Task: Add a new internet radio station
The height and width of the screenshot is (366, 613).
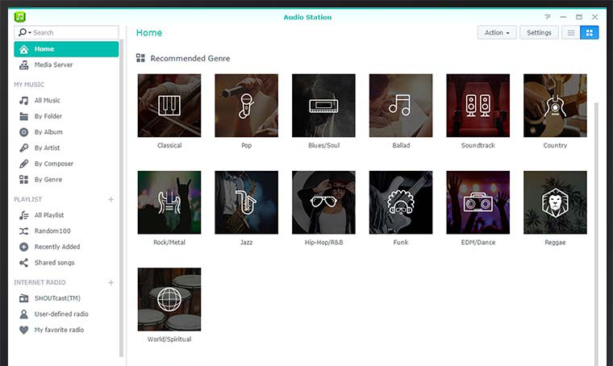Action: (111, 283)
